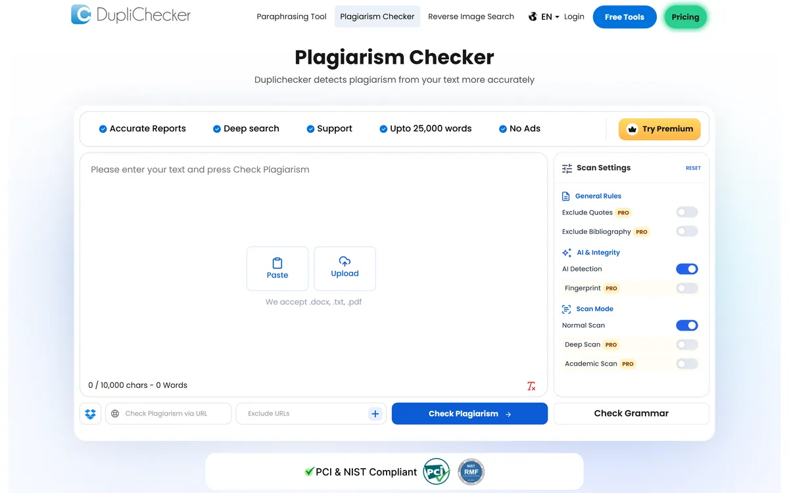Viewport: 789px width, 493px height.
Task: Click the Check Grammar button
Action: [x=631, y=413]
